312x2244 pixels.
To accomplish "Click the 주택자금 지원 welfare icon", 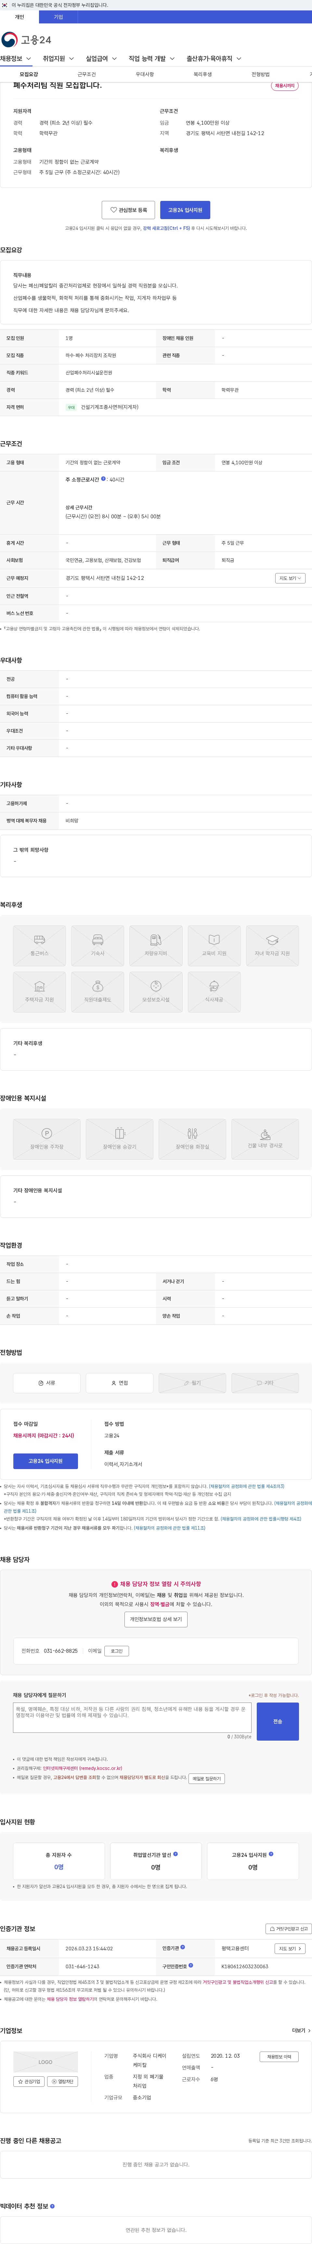I will coord(39,991).
